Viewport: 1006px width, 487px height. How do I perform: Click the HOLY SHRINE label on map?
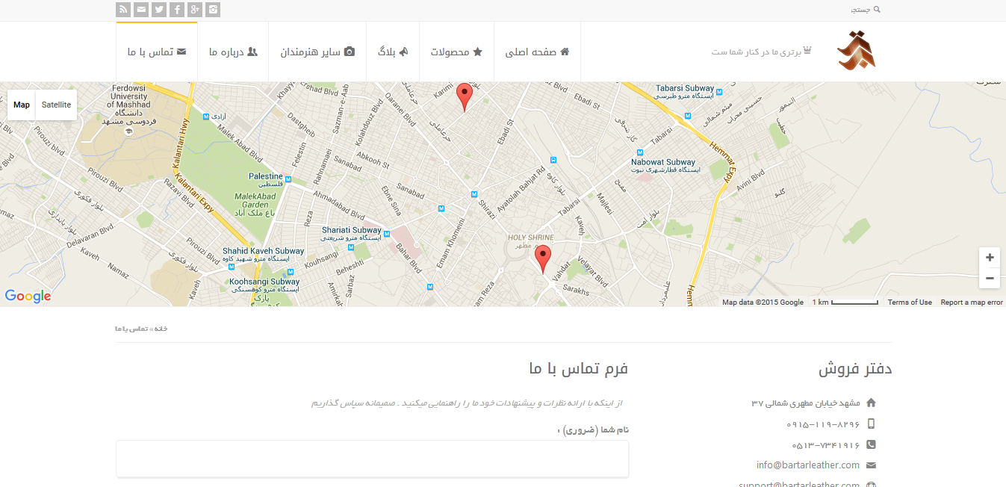531,238
